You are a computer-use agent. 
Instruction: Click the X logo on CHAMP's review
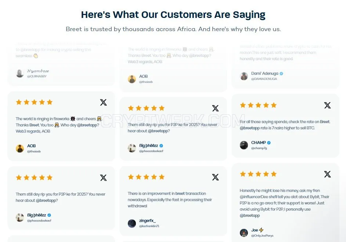coord(328,105)
